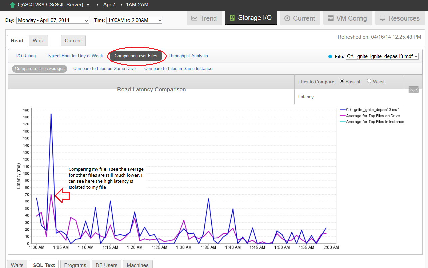Open the Time range dropdown
Image resolution: width=428 pixels, height=268 pixels.
click(134, 20)
